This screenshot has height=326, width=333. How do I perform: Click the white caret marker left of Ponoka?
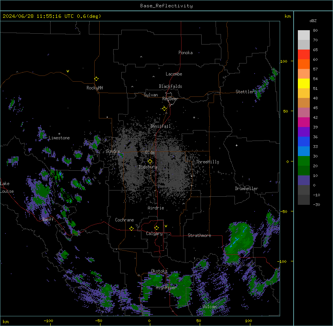(141, 57)
